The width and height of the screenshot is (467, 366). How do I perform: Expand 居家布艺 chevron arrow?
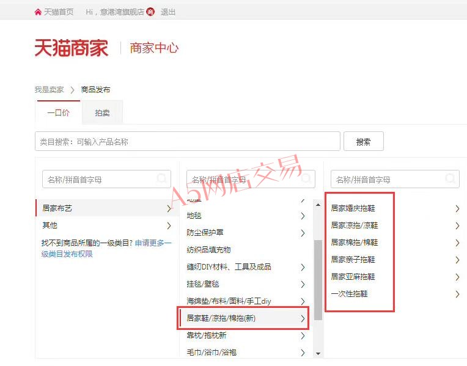point(169,208)
